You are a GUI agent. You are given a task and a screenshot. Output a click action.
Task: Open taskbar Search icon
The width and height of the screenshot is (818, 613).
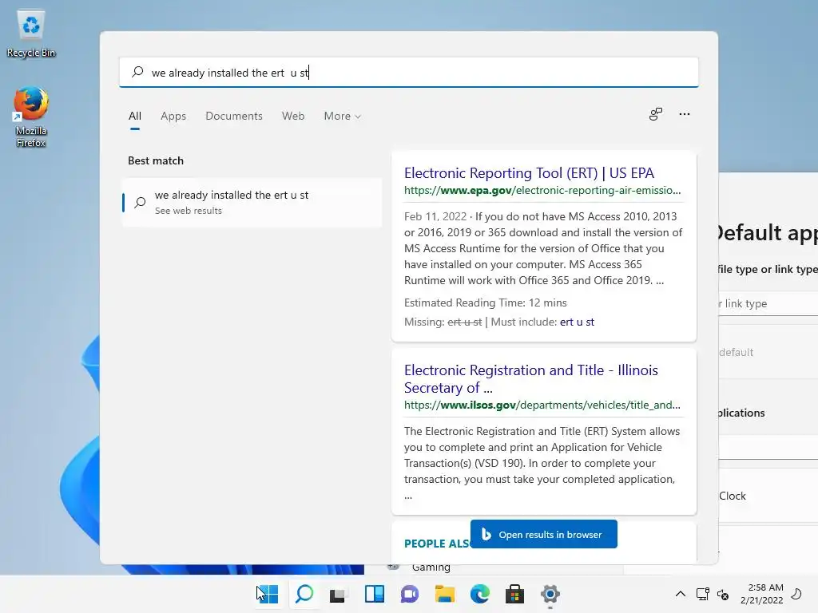click(x=304, y=594)
